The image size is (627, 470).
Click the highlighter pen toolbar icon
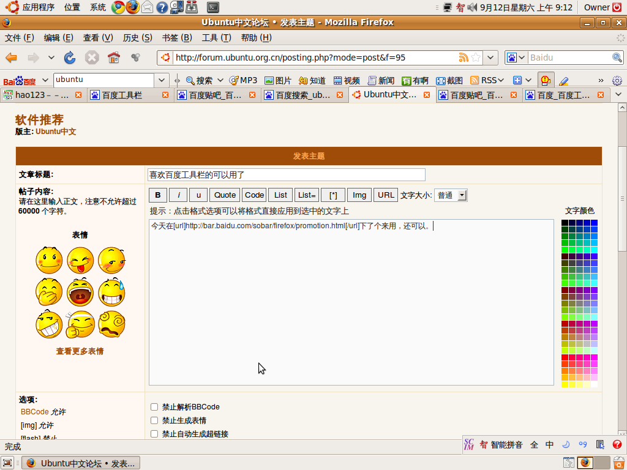click(564, 81)
